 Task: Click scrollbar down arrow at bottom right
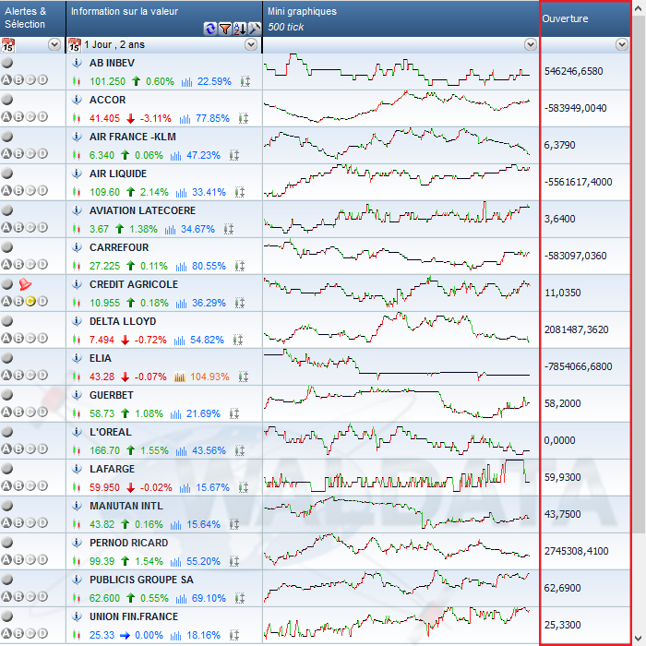639,638
